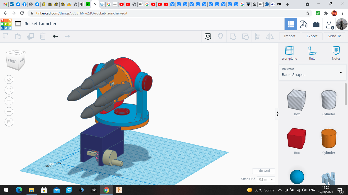Select the Workplane tool
The height and width of the screenshot is (195, 348).
[x=289, y=53]
